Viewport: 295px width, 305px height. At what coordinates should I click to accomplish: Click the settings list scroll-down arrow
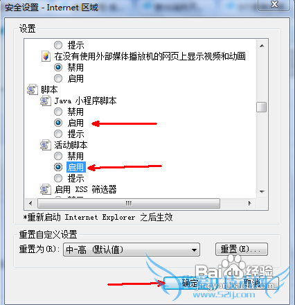262,192
